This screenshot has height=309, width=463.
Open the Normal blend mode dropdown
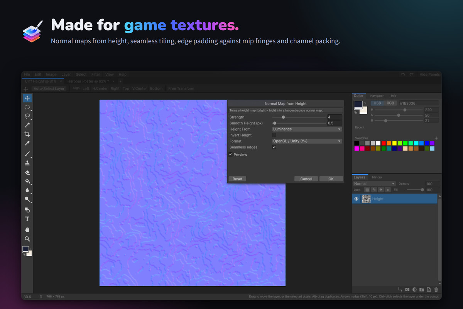coord(374,184)
